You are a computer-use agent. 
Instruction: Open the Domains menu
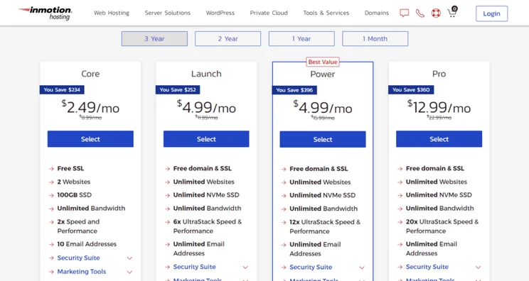click(x=377, y=13)
